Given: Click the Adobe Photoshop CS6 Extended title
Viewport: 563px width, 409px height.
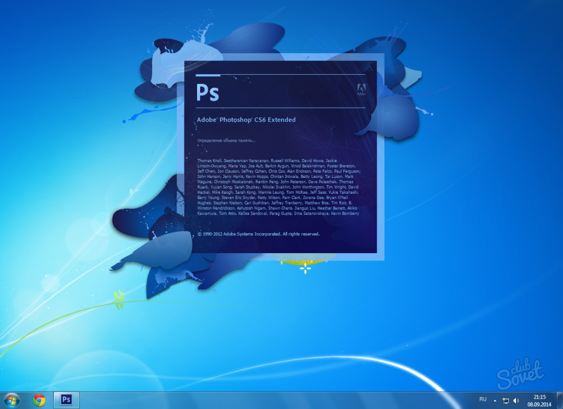Looking at the screenshot, I should coord(246,120).
